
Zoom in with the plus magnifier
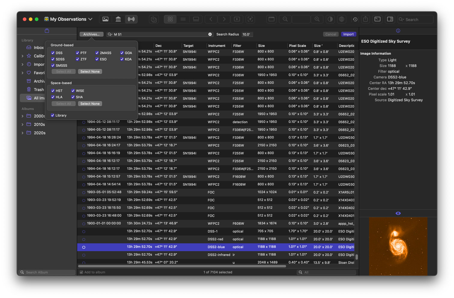317,19
